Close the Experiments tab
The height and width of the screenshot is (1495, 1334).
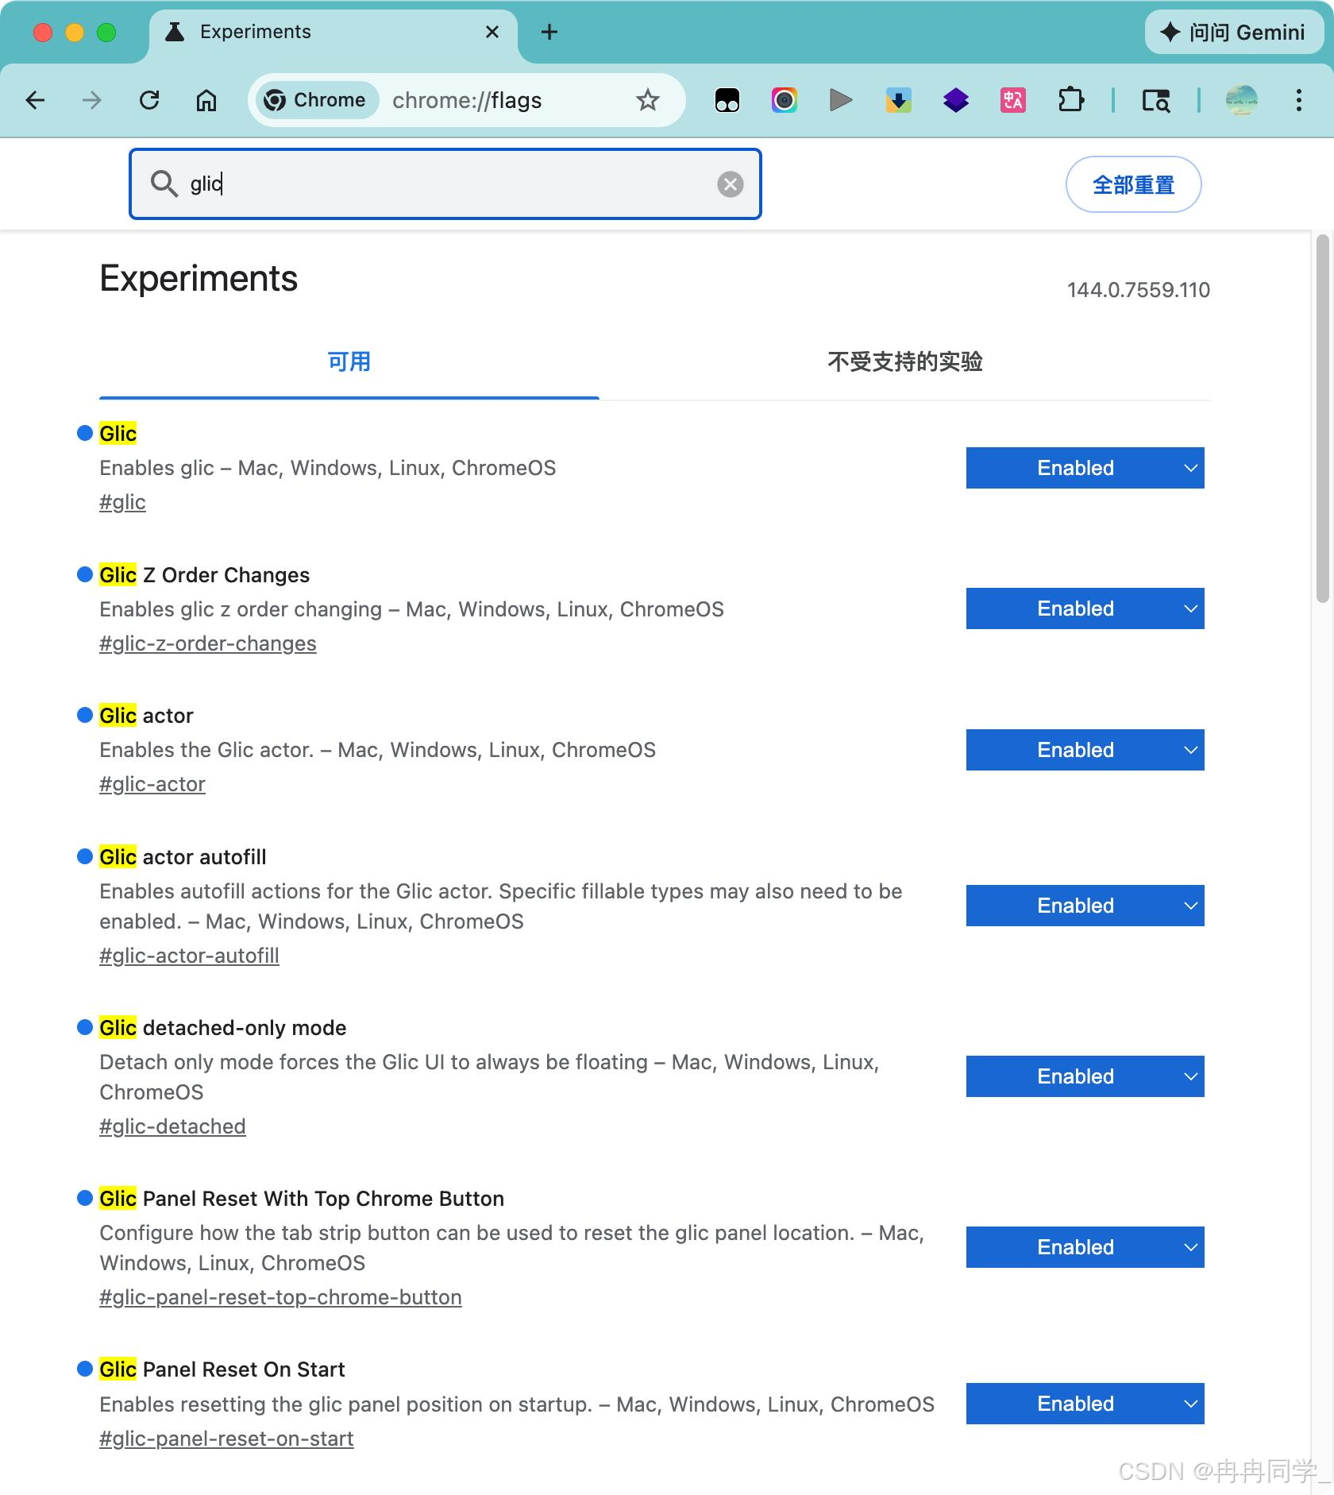[x=492, y=32]
